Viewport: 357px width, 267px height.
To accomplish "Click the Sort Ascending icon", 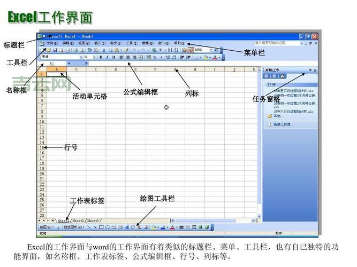I will click(x=170, y=50).
